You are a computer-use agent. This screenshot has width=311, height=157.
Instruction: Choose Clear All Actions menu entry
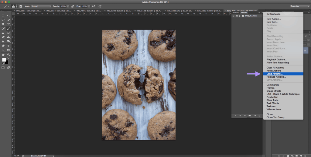click(x=283, y=68)
